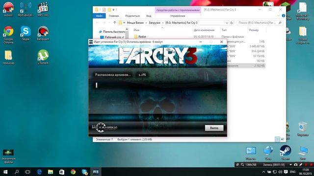The height and width of the screenshot is (176, 314).
Task: Refresh the Explorer folder view
Action: point(232,23)
